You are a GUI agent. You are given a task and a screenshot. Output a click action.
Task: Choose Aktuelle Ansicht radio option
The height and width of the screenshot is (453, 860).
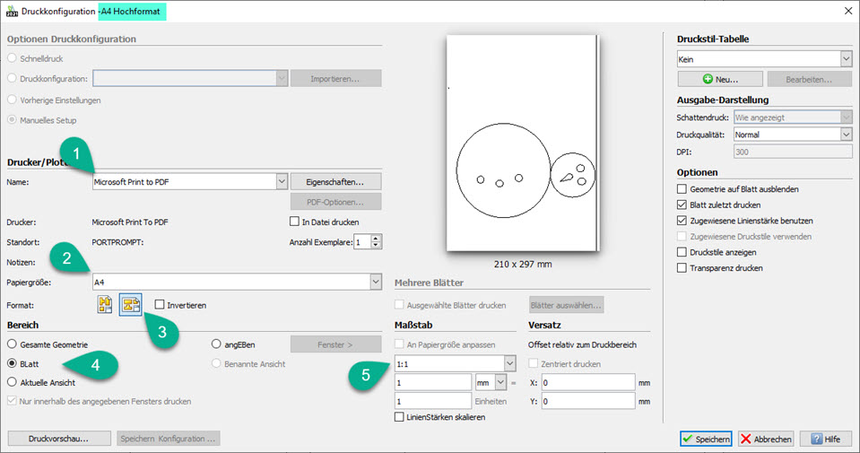point(13,382)
